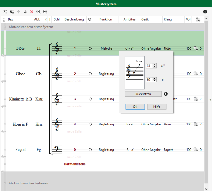Screen dimensions: 212x191
Task: Click circled-1 voice icon in Klarinette row
Action: point(90,99)
